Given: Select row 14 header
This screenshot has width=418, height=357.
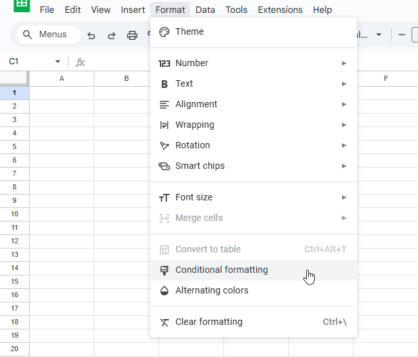Looking at the screenshot, I should tap(14, 268).
